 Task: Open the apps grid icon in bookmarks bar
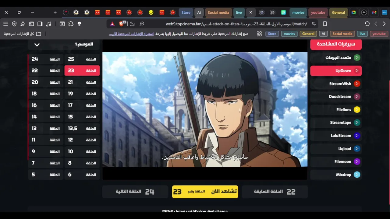[x=259, y=34]
